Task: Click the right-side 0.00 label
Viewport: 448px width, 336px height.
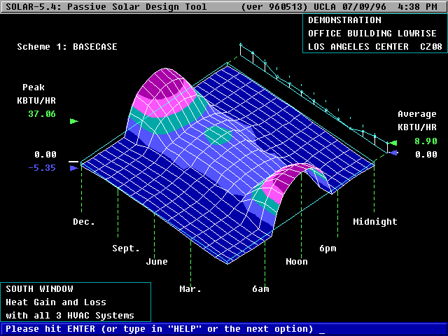Action: tap(426, 155)
